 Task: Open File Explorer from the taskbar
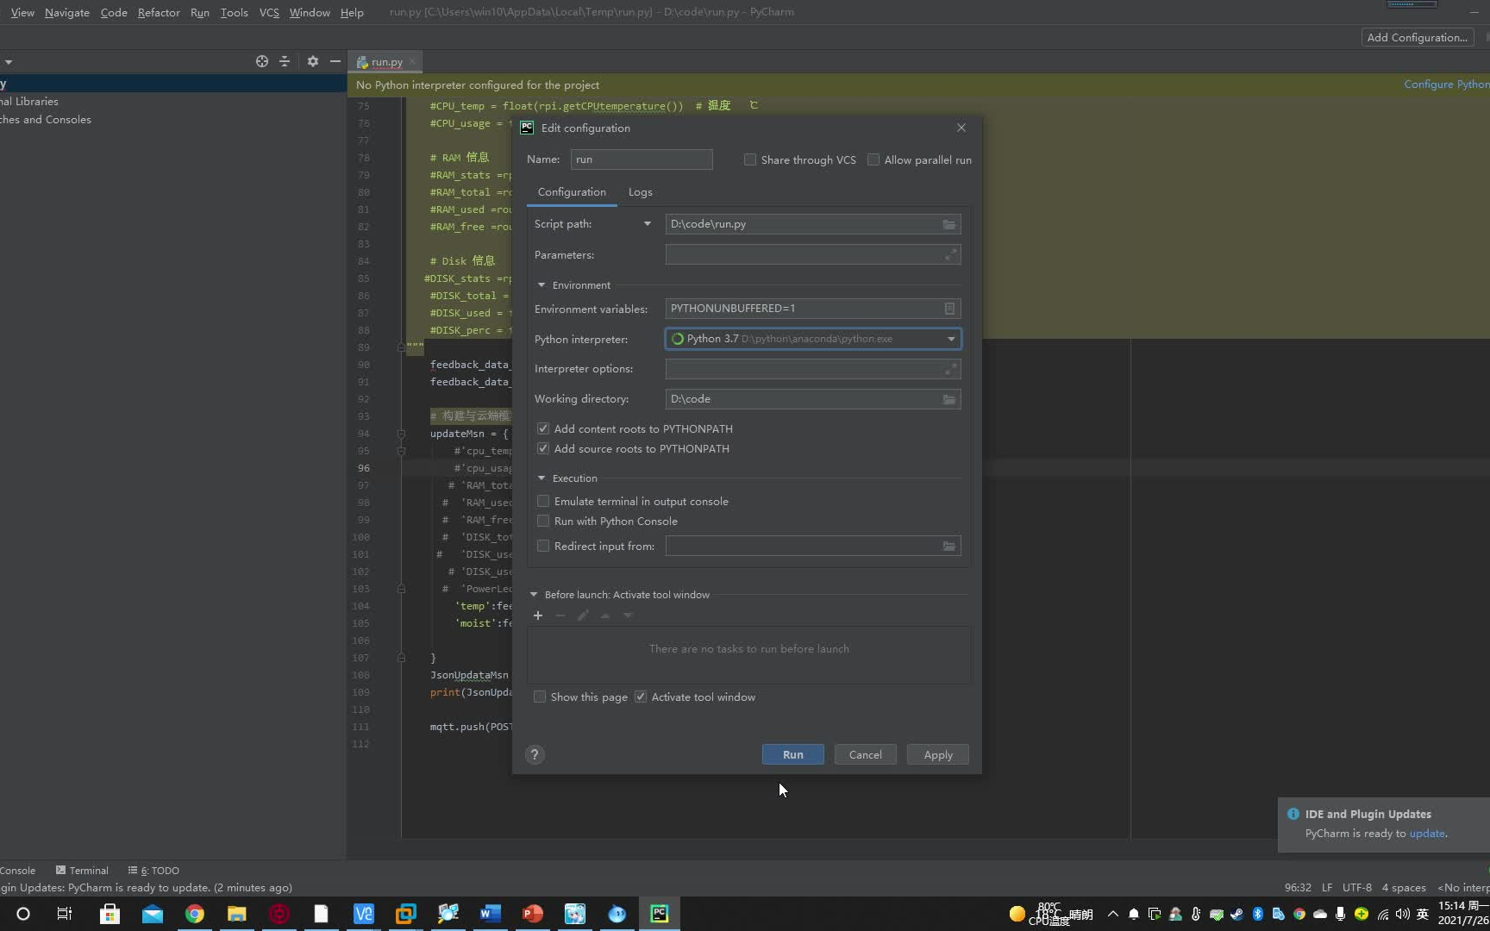coord(237,914)
